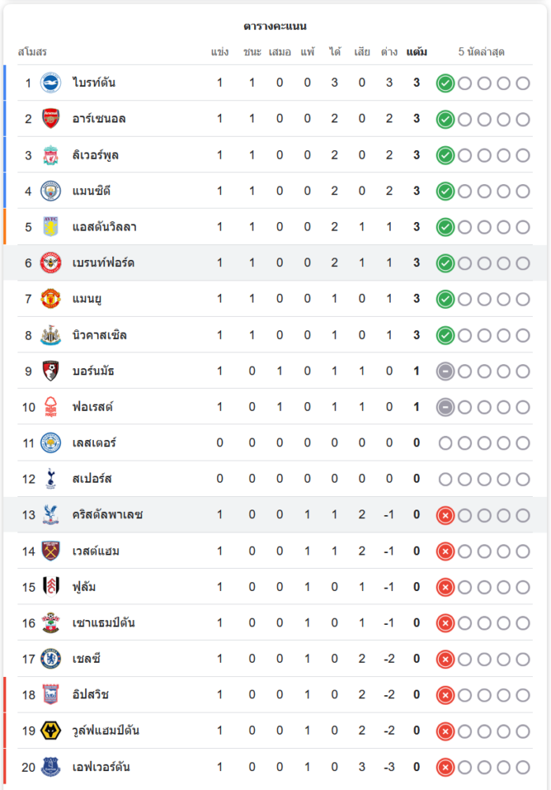The image size is (551, 790).
Task: Click Bournemouth's grey draw result indicator
Action: click(445, 371)
